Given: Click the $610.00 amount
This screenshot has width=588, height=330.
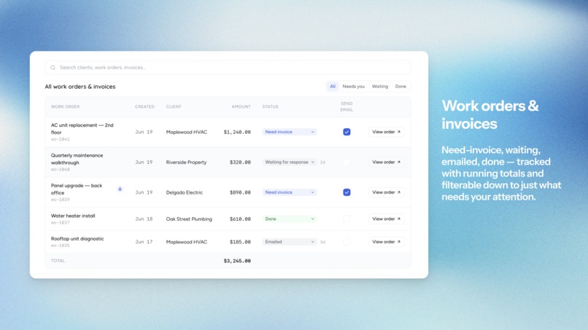Looking at the screenshot, I should point(240,219).
